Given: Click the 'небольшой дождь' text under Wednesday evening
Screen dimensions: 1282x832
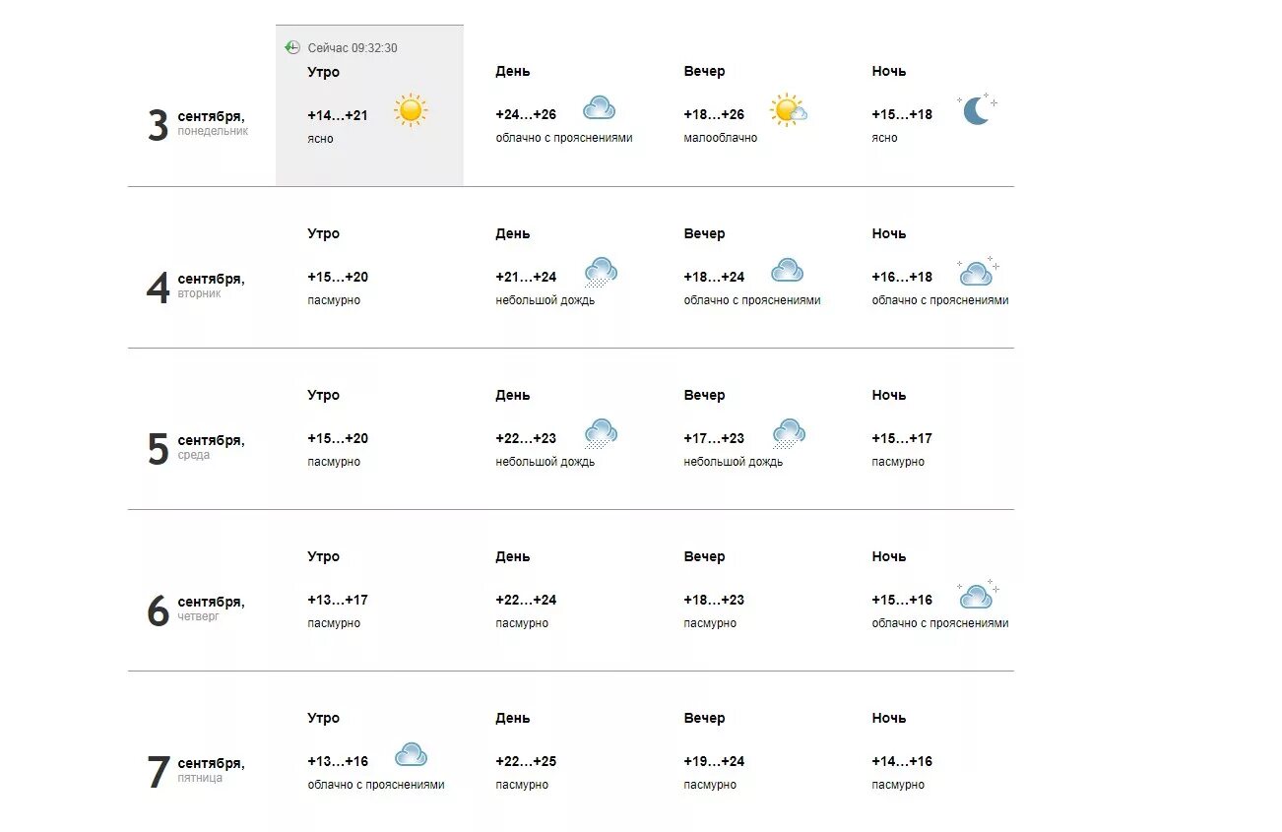Looking at the screenshot, I should pos(734,462).
